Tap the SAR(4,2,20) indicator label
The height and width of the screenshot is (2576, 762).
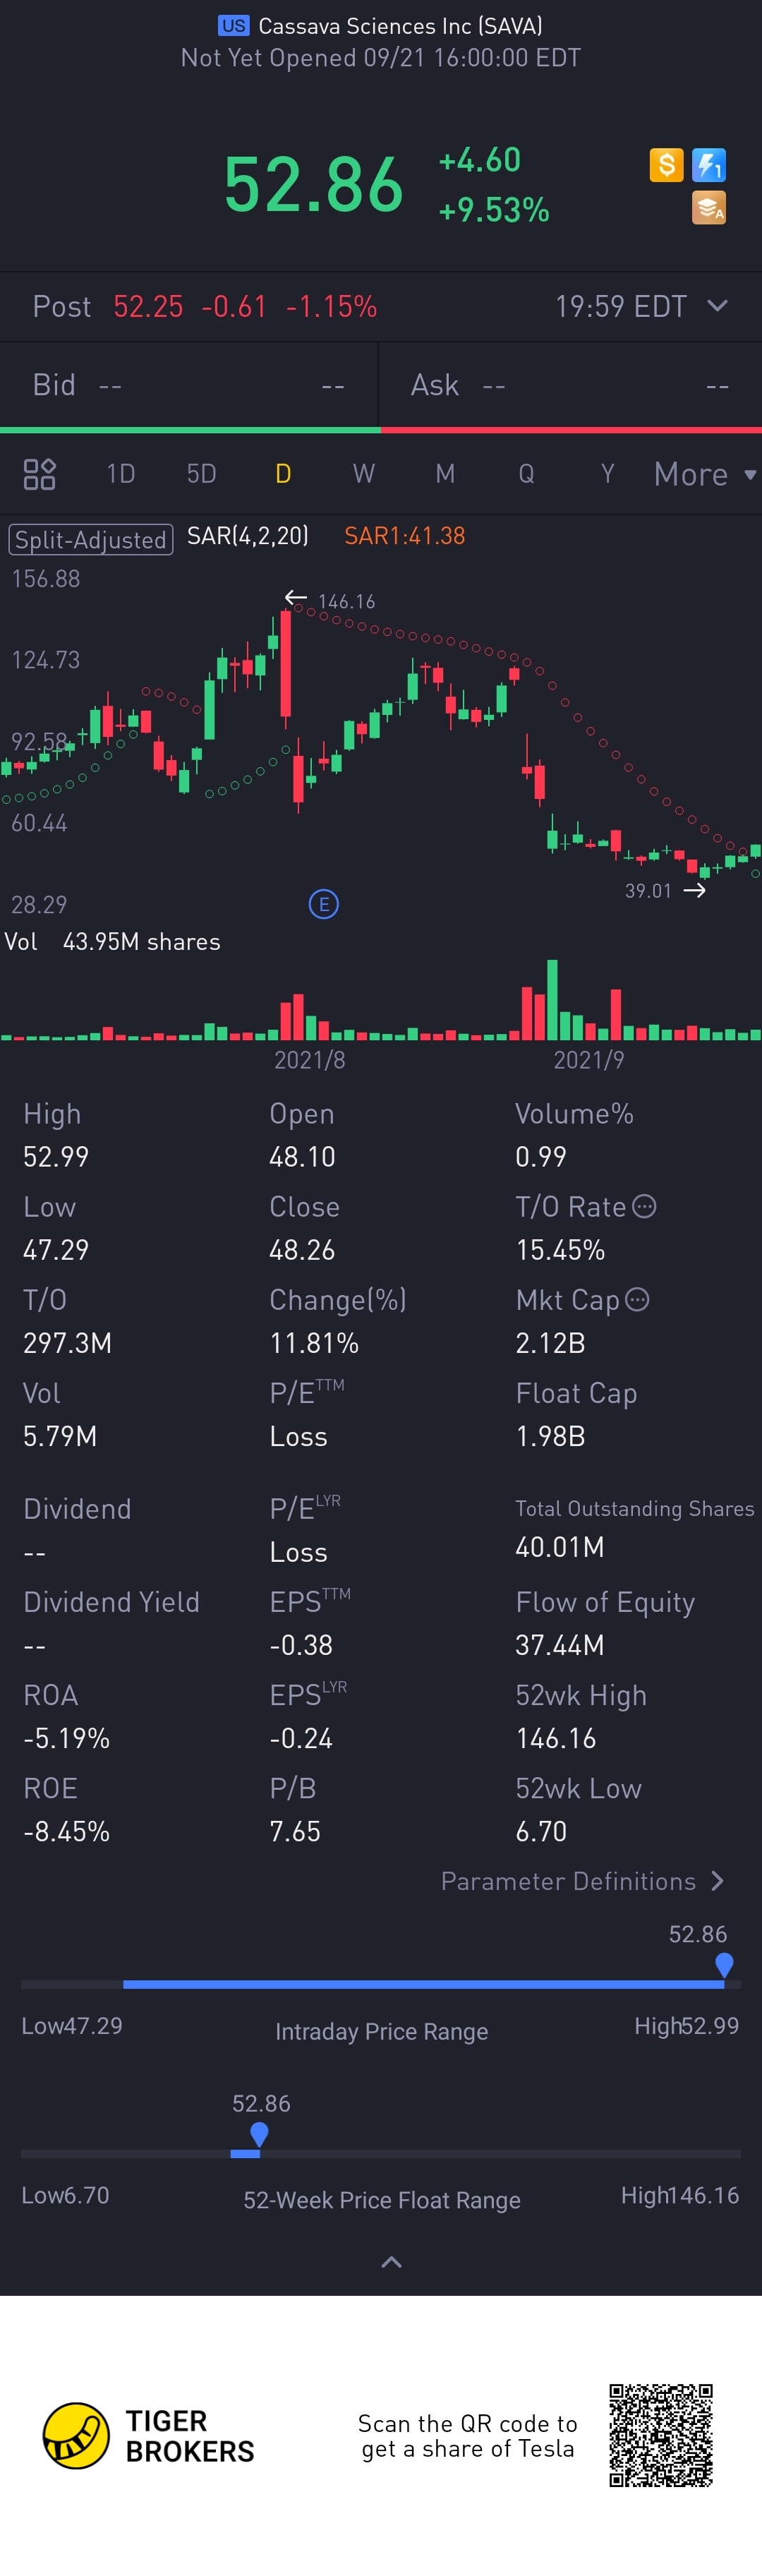[x=248, y=536]
